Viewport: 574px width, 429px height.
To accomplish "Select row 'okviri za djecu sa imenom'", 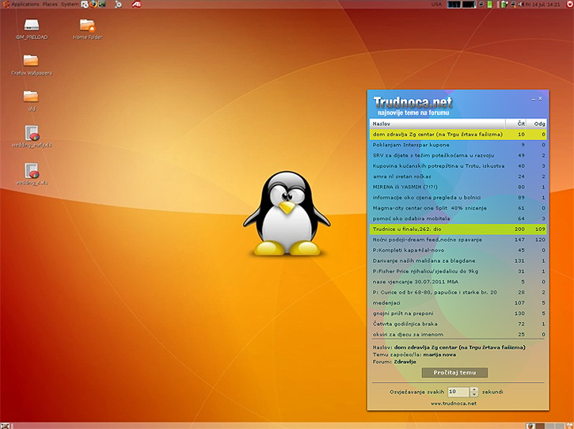I will [x=458, y=334].
